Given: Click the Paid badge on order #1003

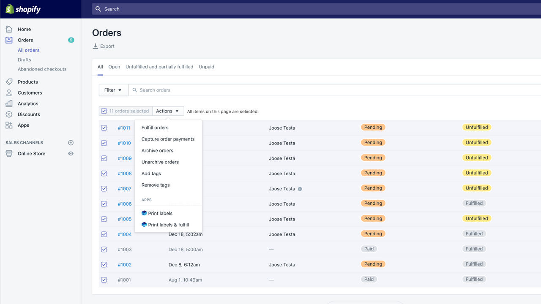Looking at the screenshot, I should pyautogui.click(x=369, y=249).
